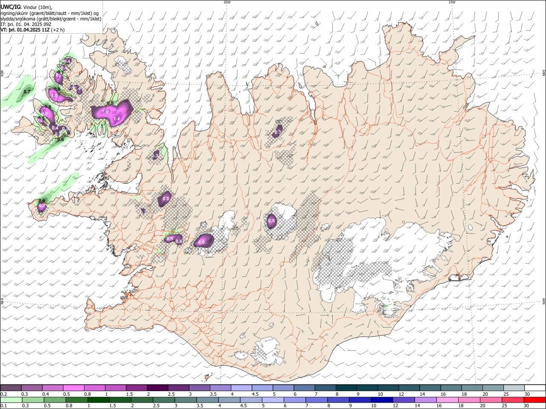Pick the rain legend swatch between 20 and 25
Screen dimensions: 546x409
491,400
